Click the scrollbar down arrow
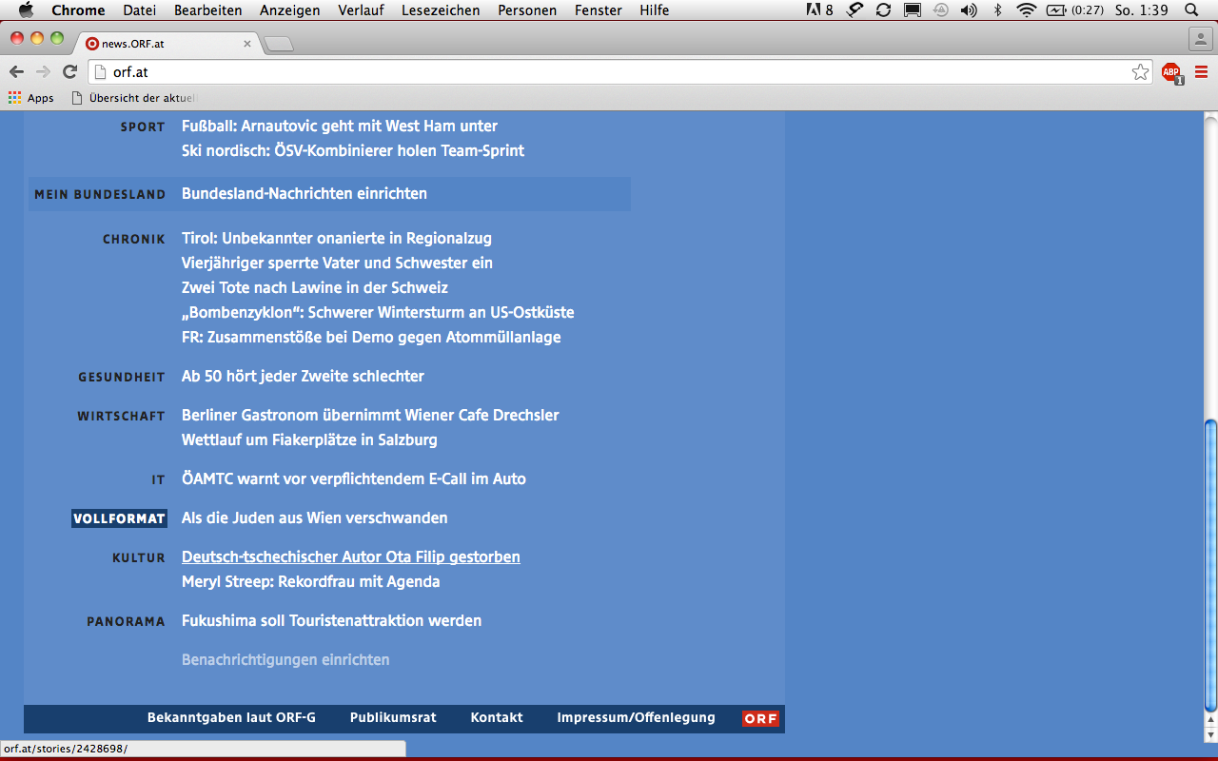The width and height of the screenshot is (1218, 761). click(x=1210, y=735)
